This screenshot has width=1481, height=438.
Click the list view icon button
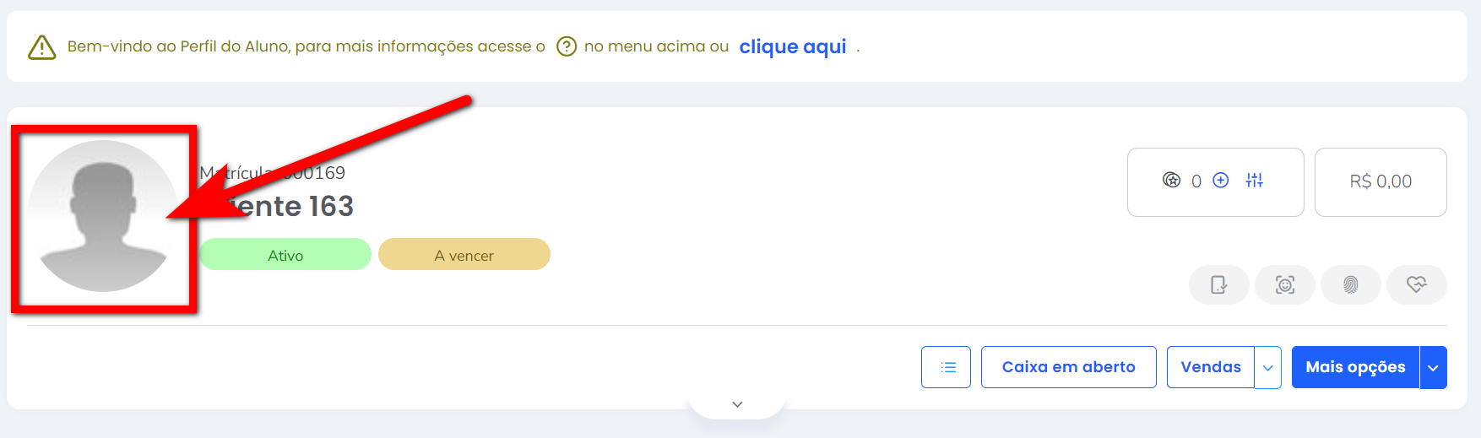tap(946, 367)
